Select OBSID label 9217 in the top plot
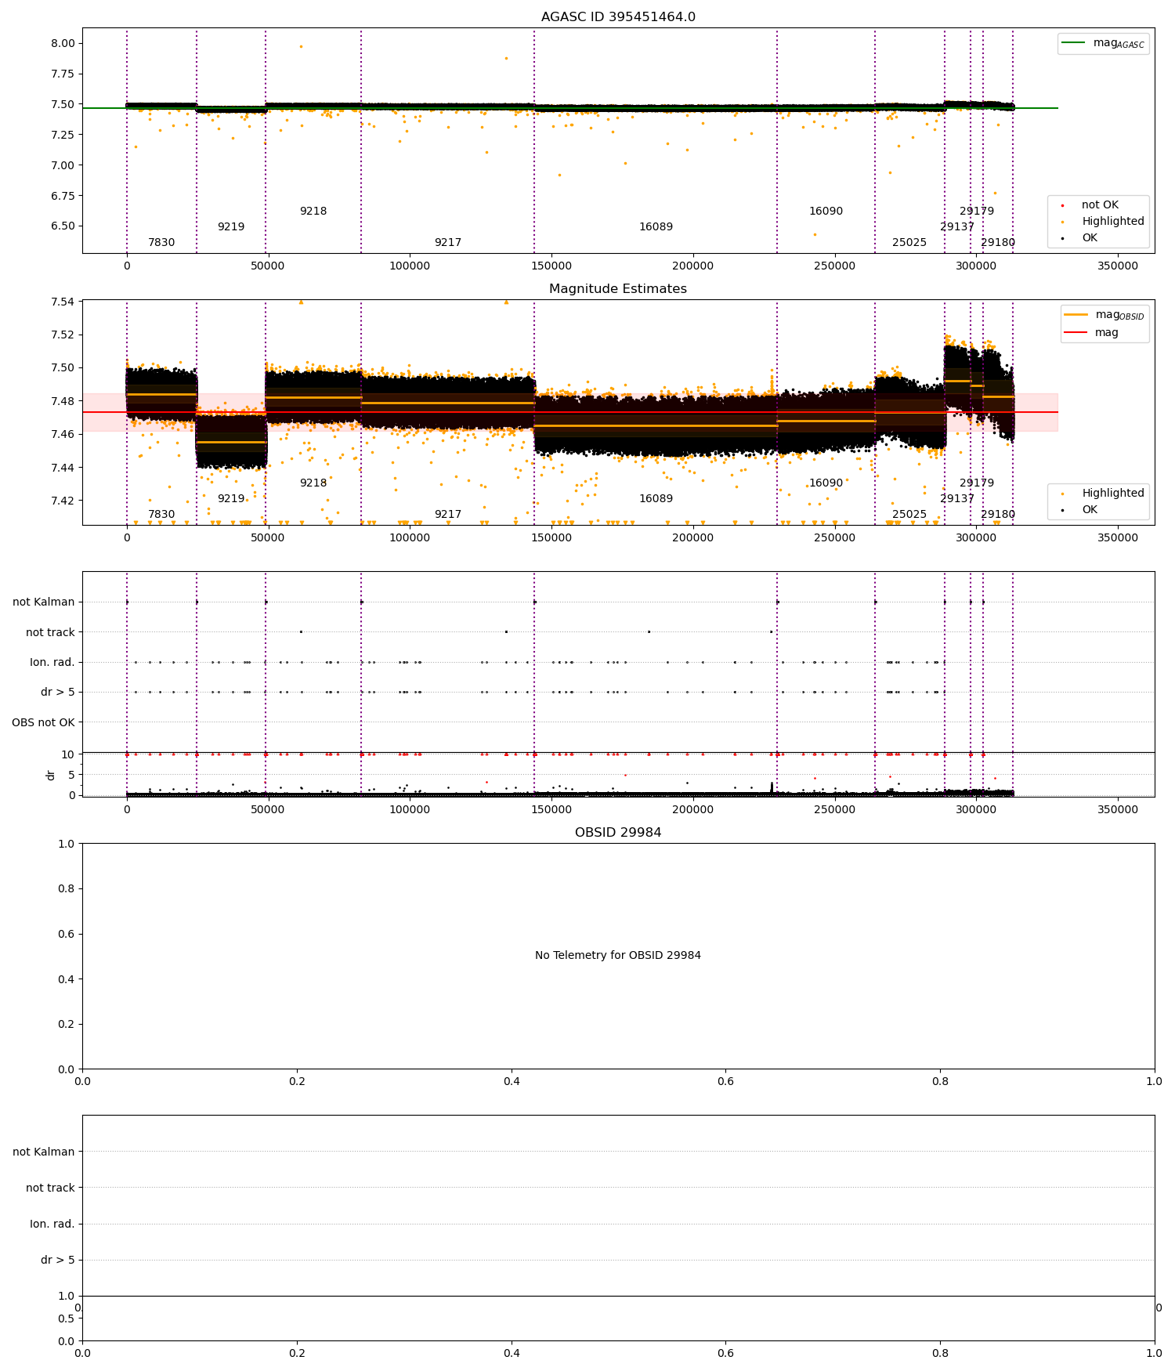 point(448,243)
